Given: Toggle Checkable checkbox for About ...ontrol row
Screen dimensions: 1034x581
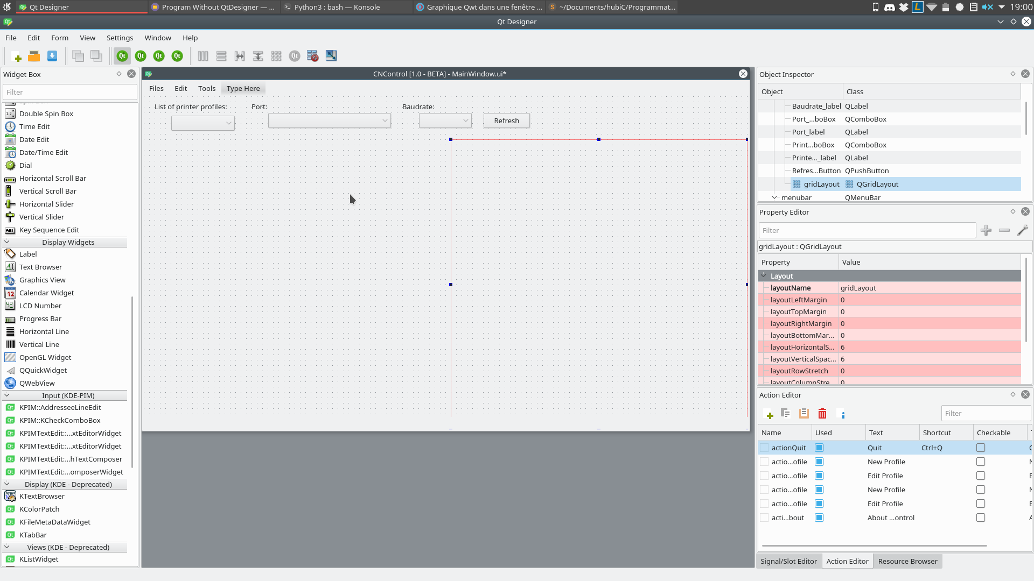Looking at the screenshot, I should [981, 518].
